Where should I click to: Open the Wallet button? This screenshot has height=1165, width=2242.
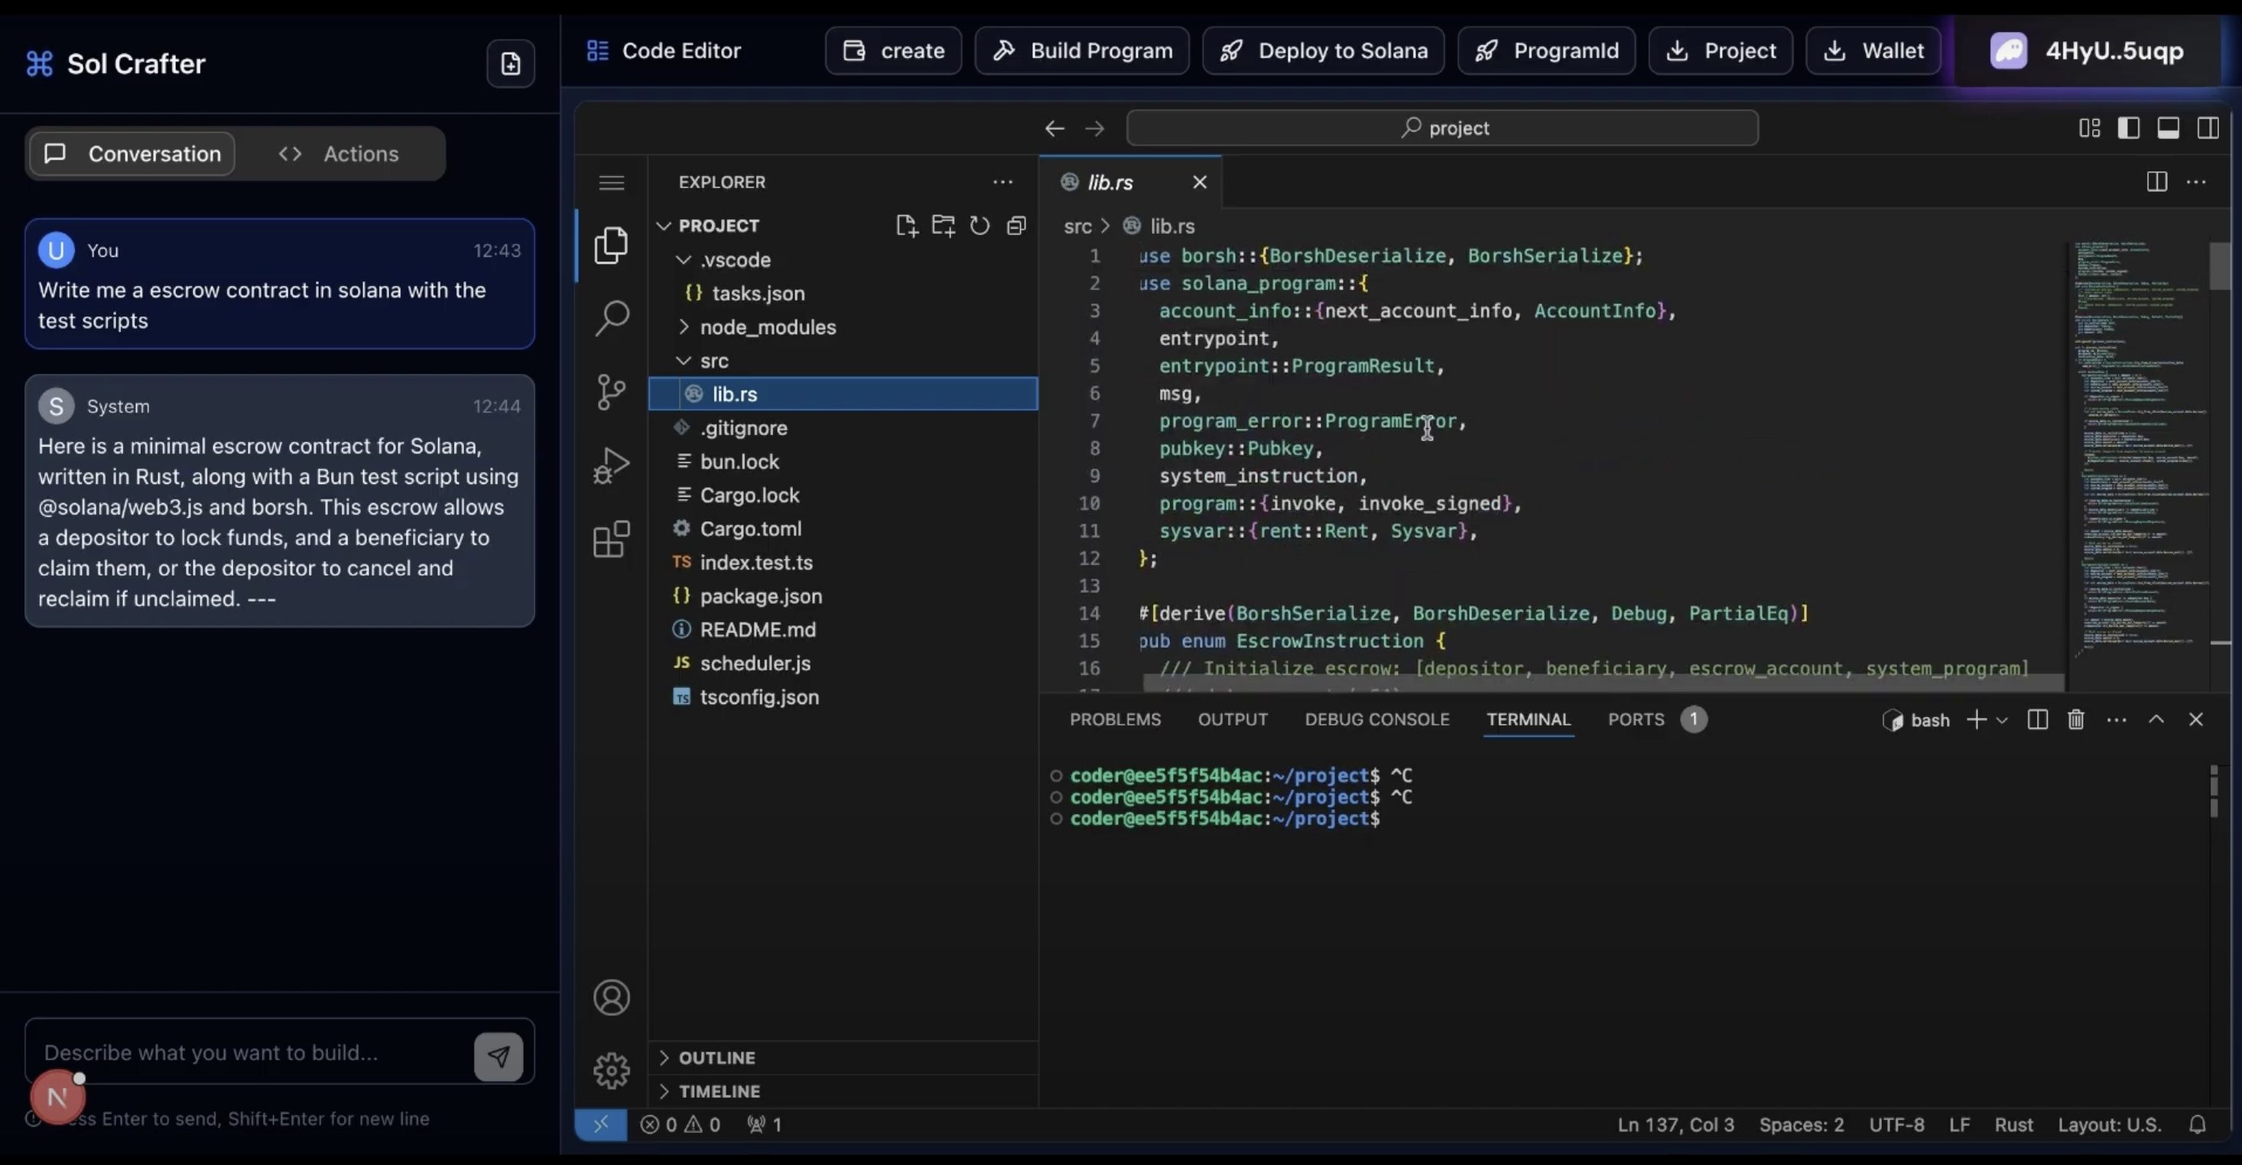point(1873,50)
